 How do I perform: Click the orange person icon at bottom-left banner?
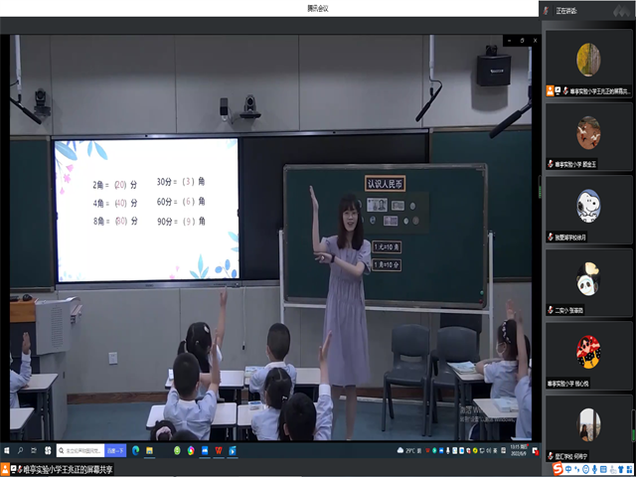click(4, 469)
